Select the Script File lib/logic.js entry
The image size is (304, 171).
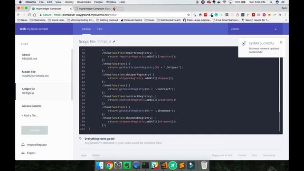point(43,91)
